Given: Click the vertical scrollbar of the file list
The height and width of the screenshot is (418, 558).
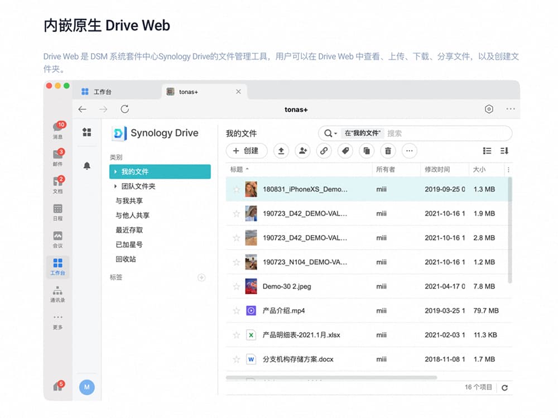Looking at the screenshot, I should click(x=510, y=230).
